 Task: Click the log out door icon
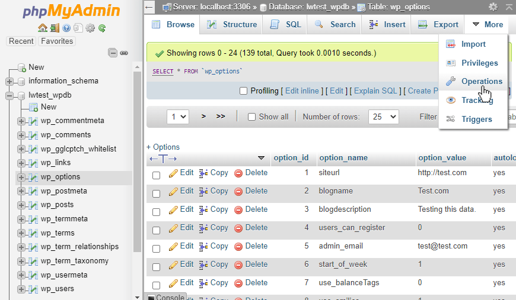coord(55,28)
